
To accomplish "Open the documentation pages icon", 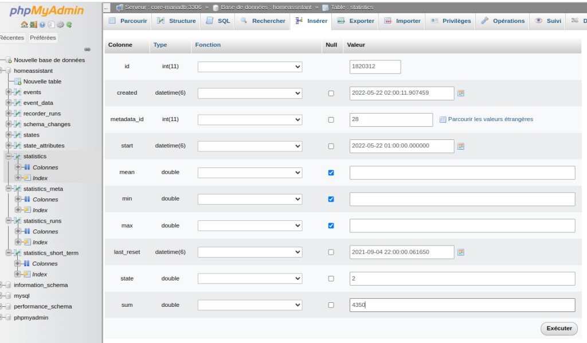I will 51,25.
